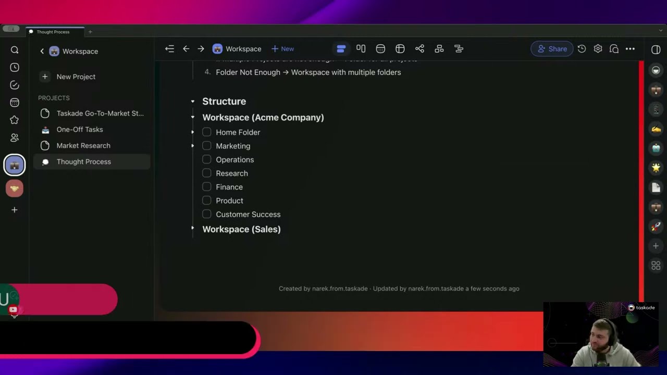Open the three-dot more options menu
This screenshot has height=375, width=667.
[630, 48]
